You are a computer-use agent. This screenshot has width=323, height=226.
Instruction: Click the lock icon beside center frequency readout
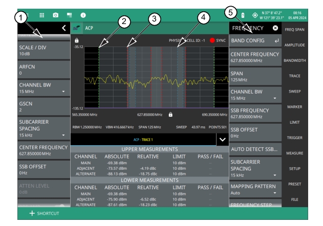pos(170,115)
